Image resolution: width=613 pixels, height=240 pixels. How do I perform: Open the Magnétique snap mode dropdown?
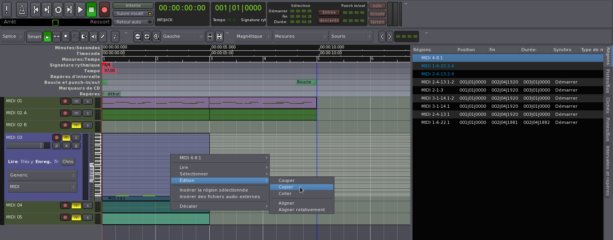[x=252, y=37]
